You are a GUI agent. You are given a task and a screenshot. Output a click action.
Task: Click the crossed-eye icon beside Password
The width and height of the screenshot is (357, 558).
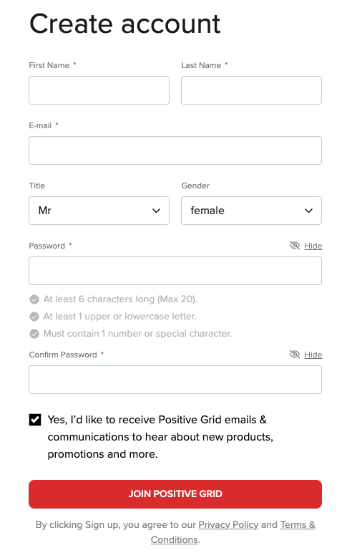coord(295,246)
